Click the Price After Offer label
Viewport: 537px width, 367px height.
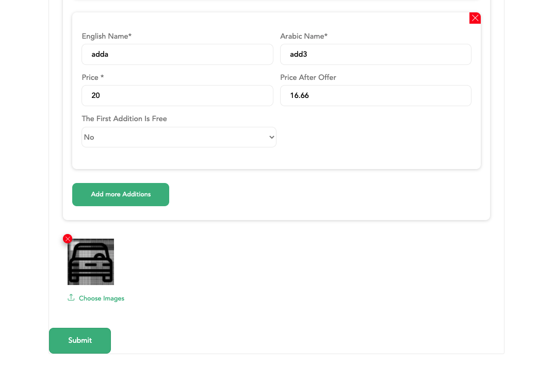tap(308, 77)
